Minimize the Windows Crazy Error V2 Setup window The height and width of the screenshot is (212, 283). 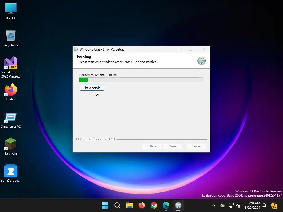[179, 49]
